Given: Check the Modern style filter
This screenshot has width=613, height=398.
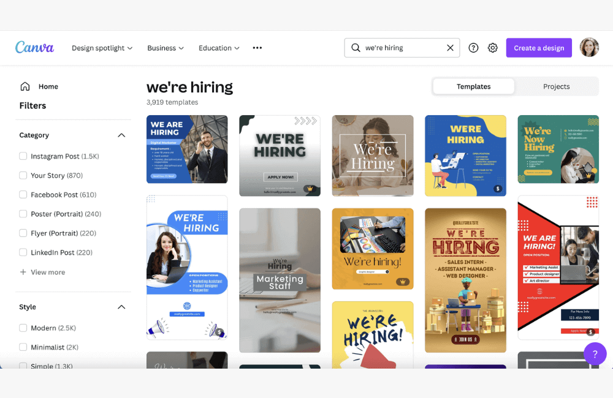Looking at the screenshot, I should point(25,328).
